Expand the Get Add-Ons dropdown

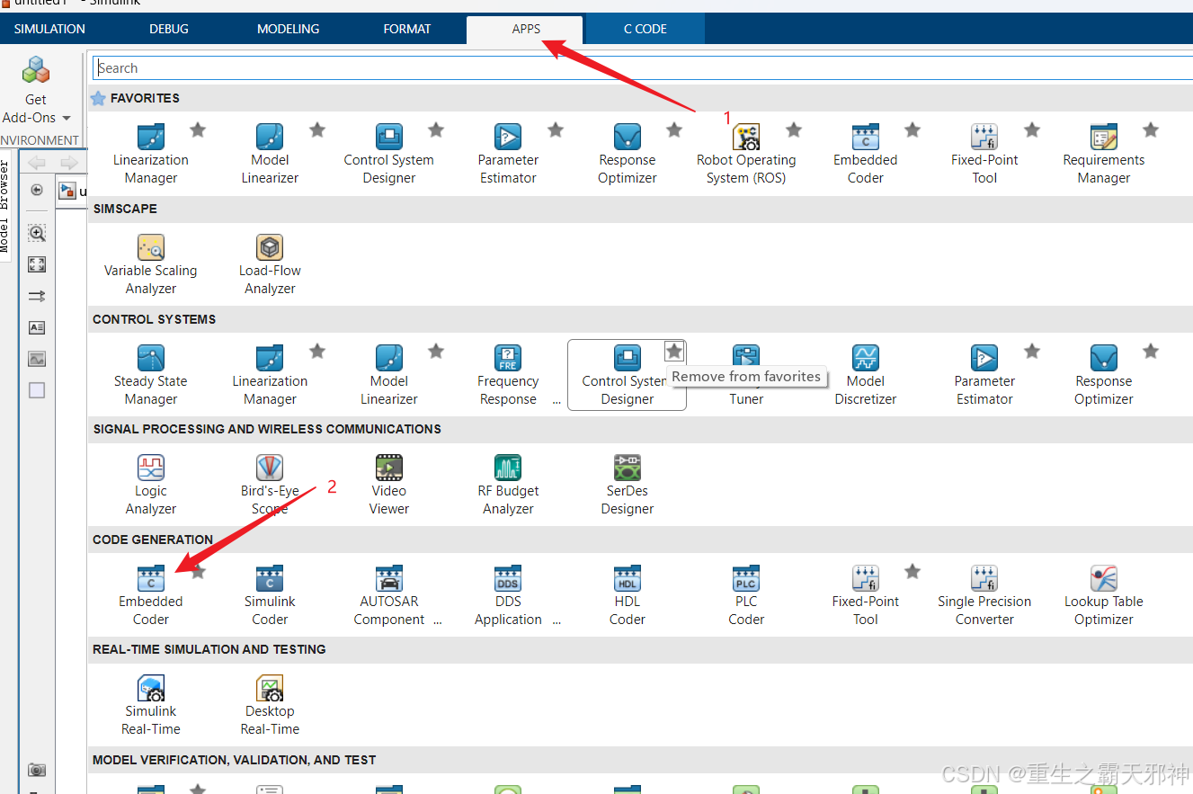click(67, 118)
